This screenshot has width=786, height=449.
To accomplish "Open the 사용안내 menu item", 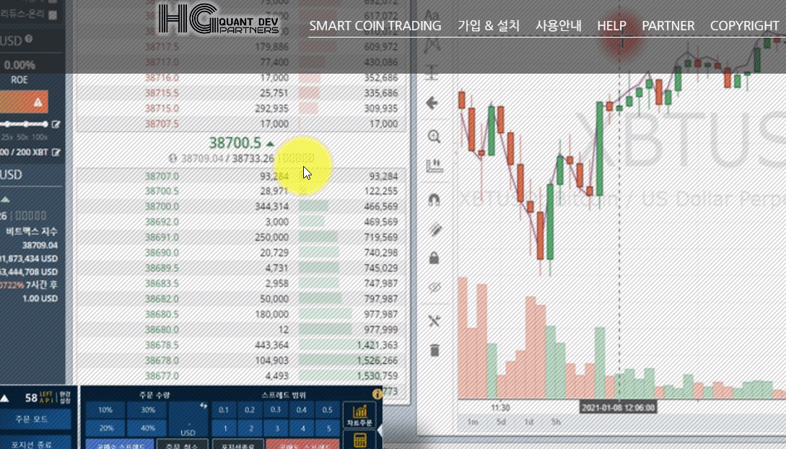I will click(x=559, y=25).
